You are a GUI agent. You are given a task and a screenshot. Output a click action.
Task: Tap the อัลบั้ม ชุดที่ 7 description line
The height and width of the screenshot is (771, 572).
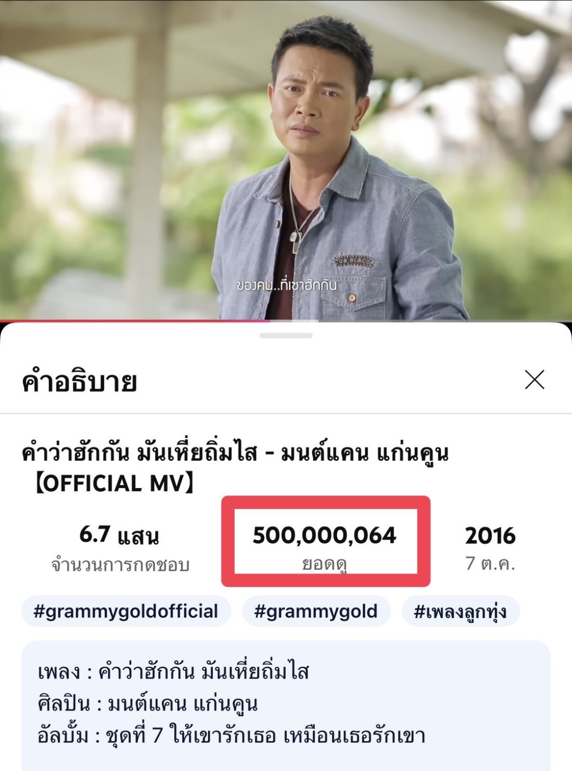tap(231, 736)
